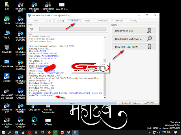Open the 2022-06-01 image file

coord(62,6)
